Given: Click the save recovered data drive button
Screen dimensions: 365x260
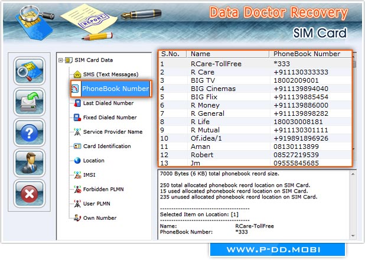Looking at the screenshot, I should (x=30, y=102).
